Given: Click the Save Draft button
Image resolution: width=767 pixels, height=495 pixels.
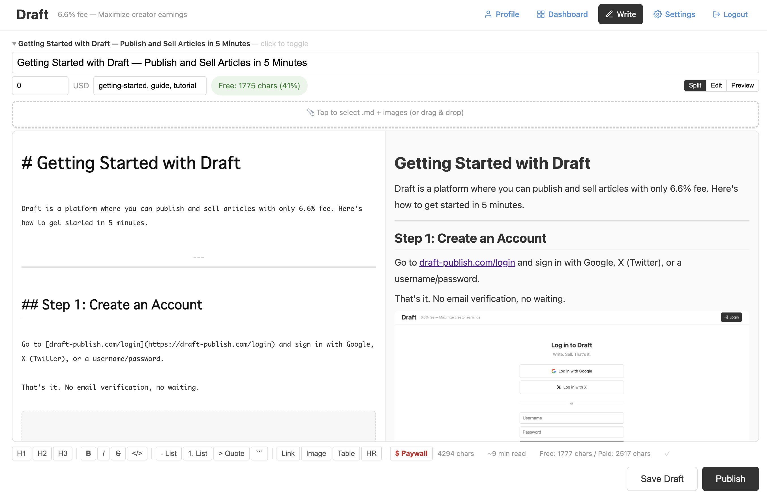Looking at the screenshot, I should click(x=662, y=479).
